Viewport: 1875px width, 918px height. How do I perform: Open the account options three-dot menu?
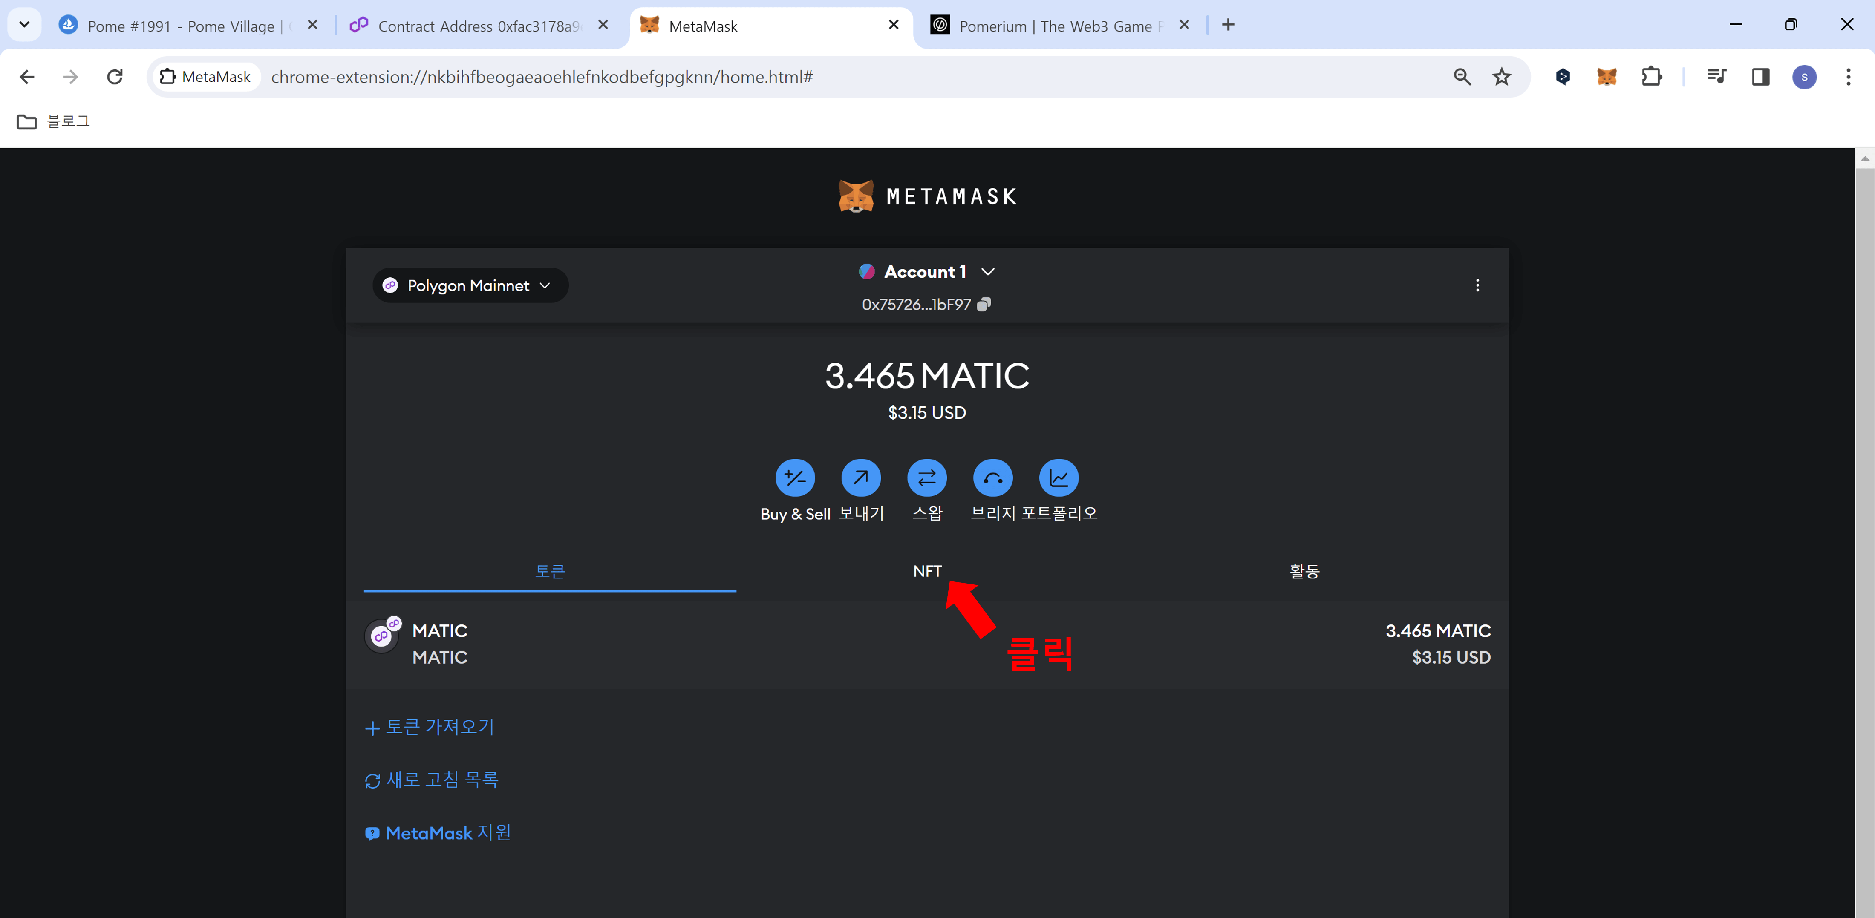click(x=1477, y=285)
